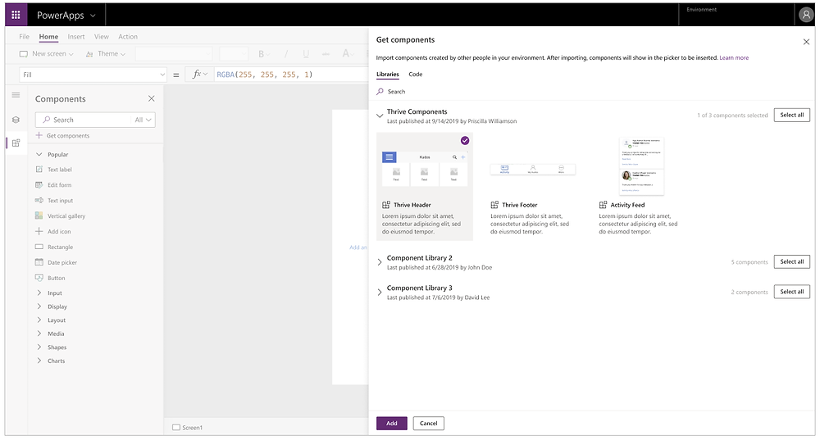820x440 pixels.
Task: Expand the Input category
Action: coord(39,293)
